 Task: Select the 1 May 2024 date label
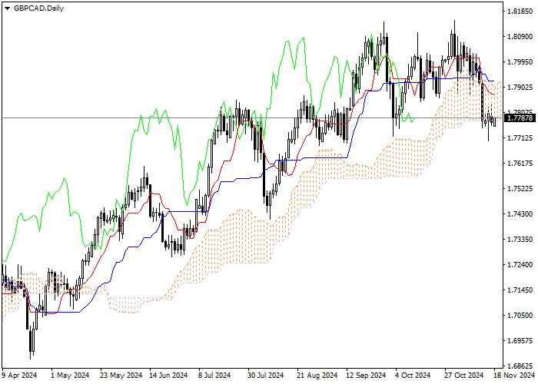tap(70, 376)
